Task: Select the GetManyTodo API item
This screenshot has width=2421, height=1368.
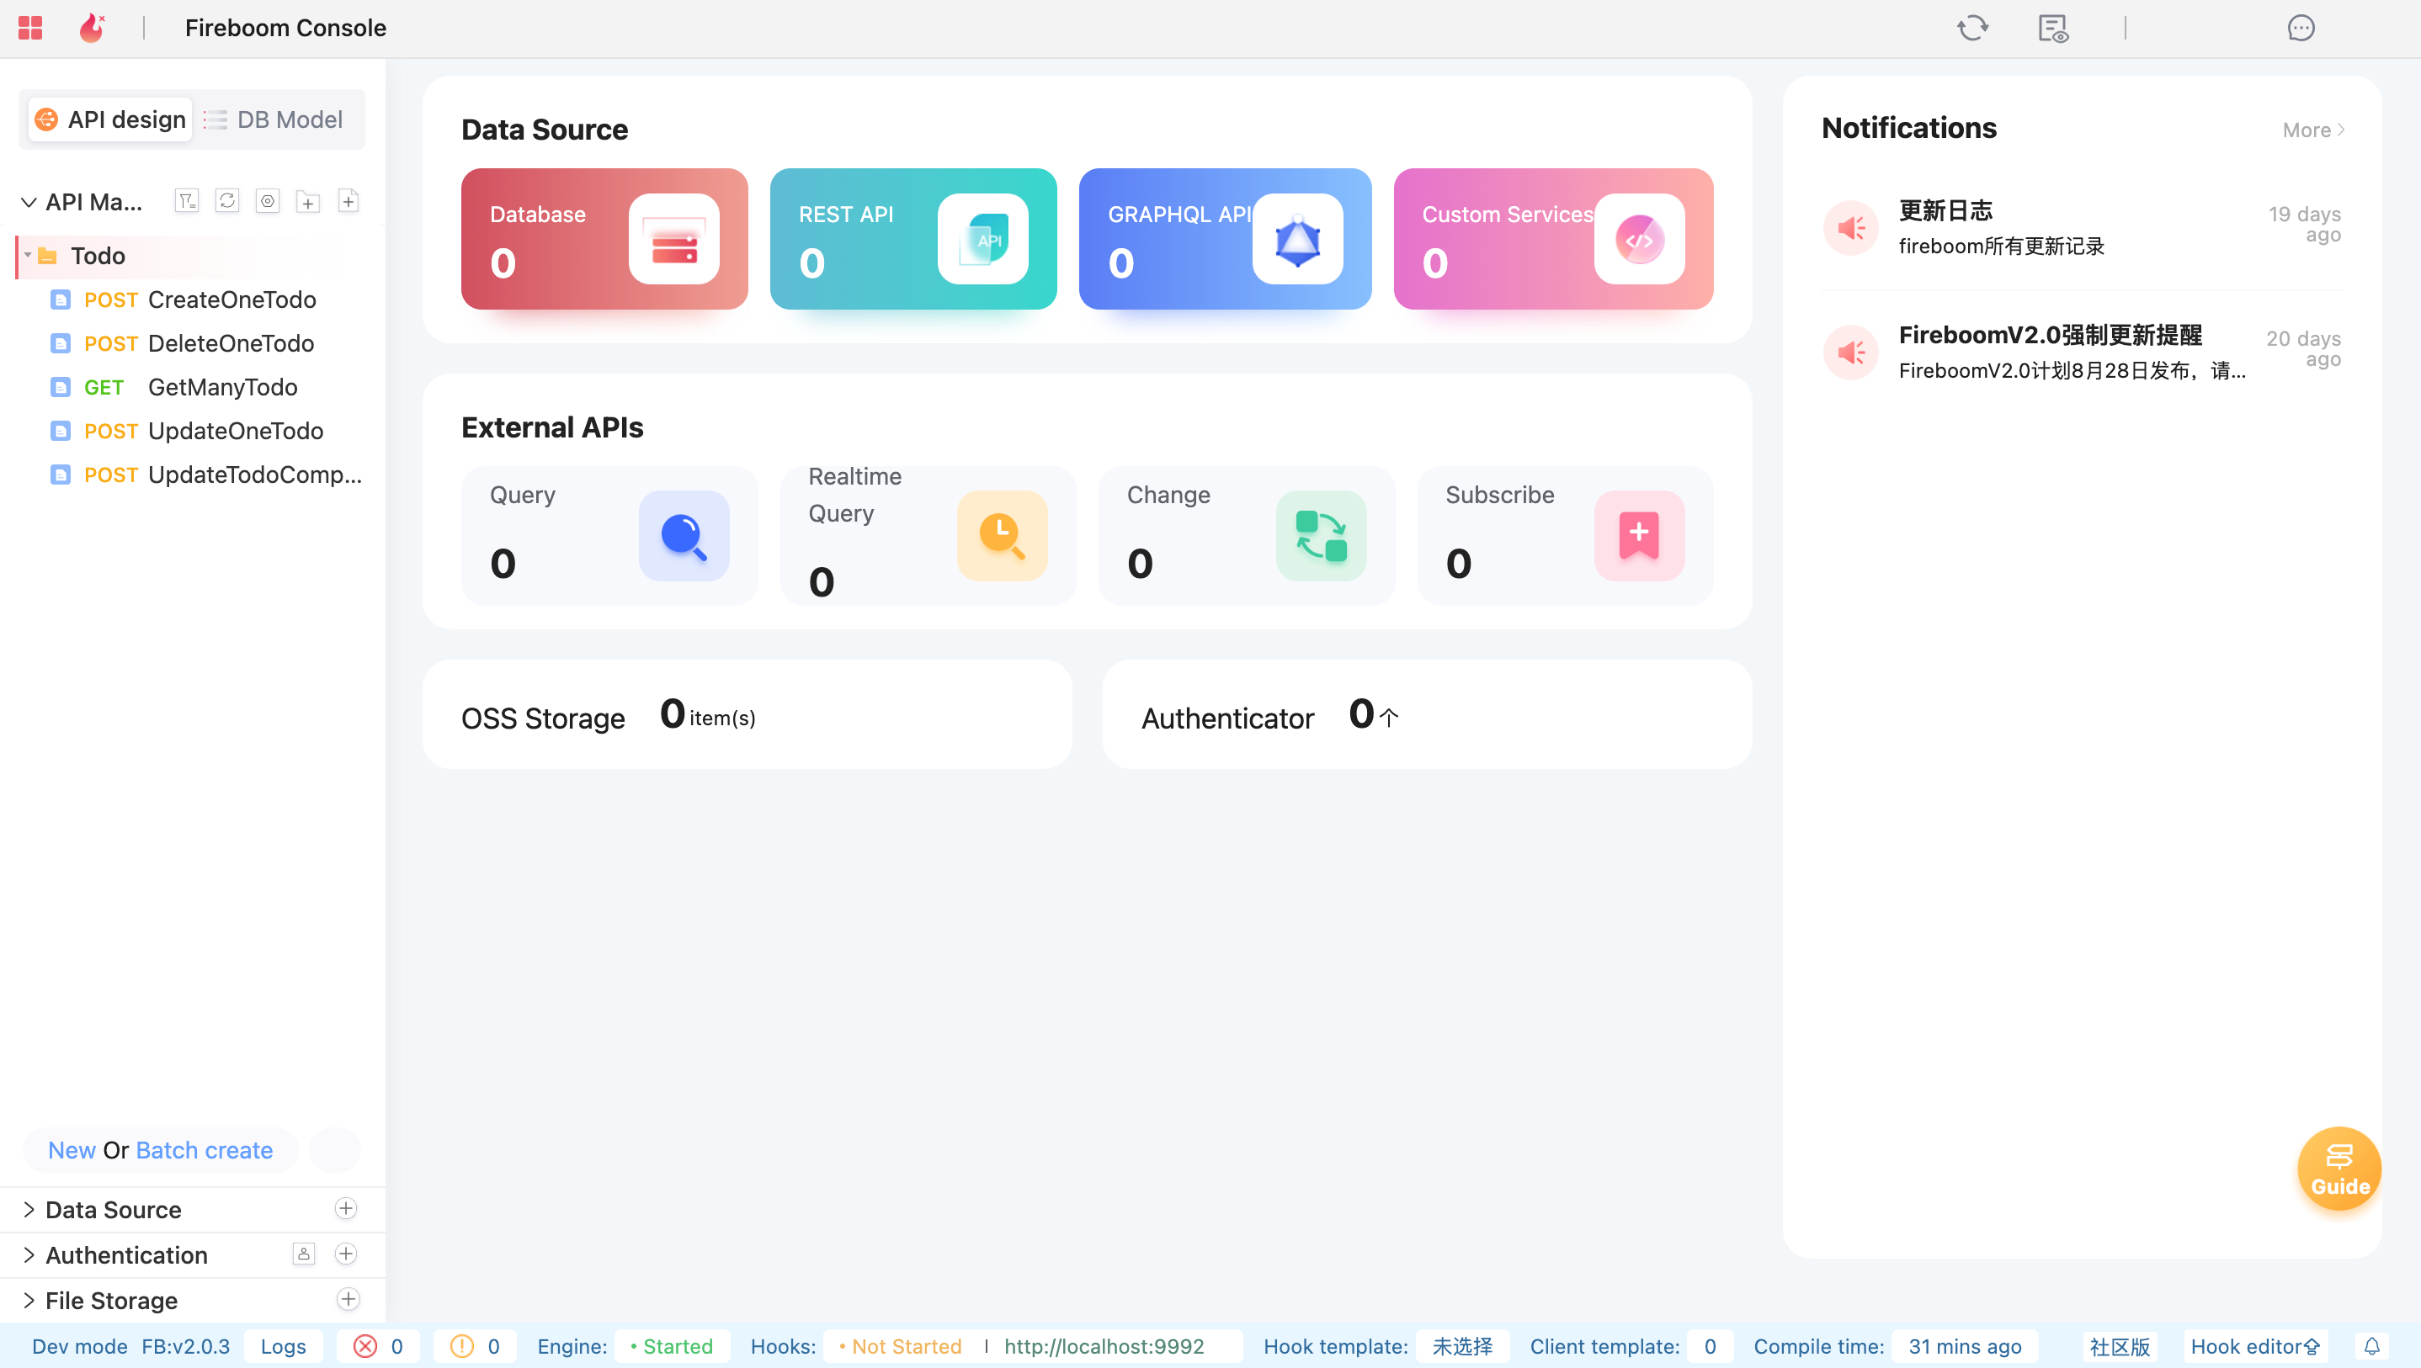Action: (221, 387)
